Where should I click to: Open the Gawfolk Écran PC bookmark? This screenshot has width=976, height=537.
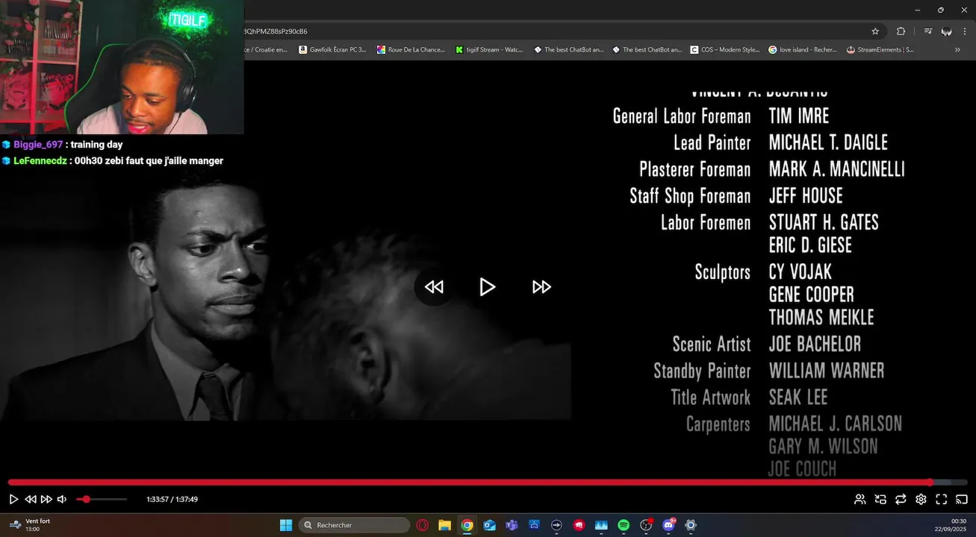pos(332,50)
